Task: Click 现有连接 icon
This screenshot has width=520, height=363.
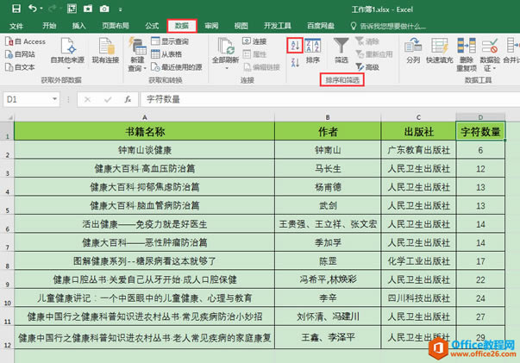Action: [105, 51]
